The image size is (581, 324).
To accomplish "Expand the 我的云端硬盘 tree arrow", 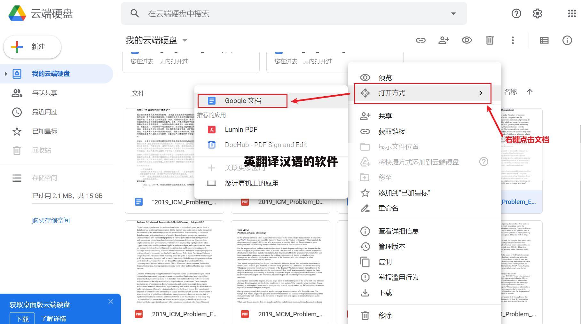I will point(5,74).
